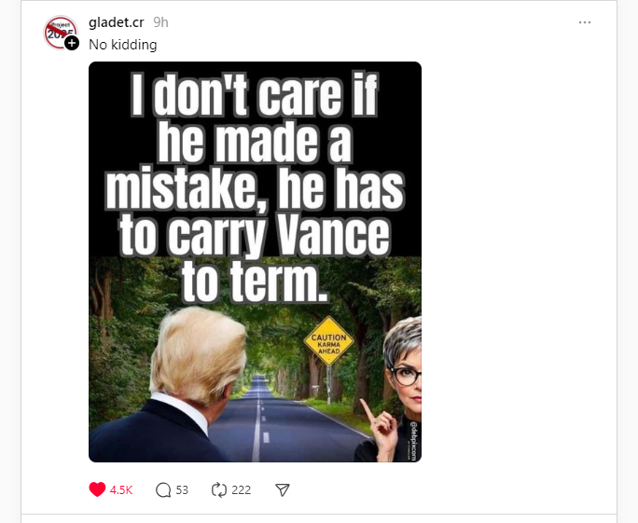Like the post with the heart icon
Image resolution: width=638 pixels, height=523 pixels.
[x=97, y=489]
